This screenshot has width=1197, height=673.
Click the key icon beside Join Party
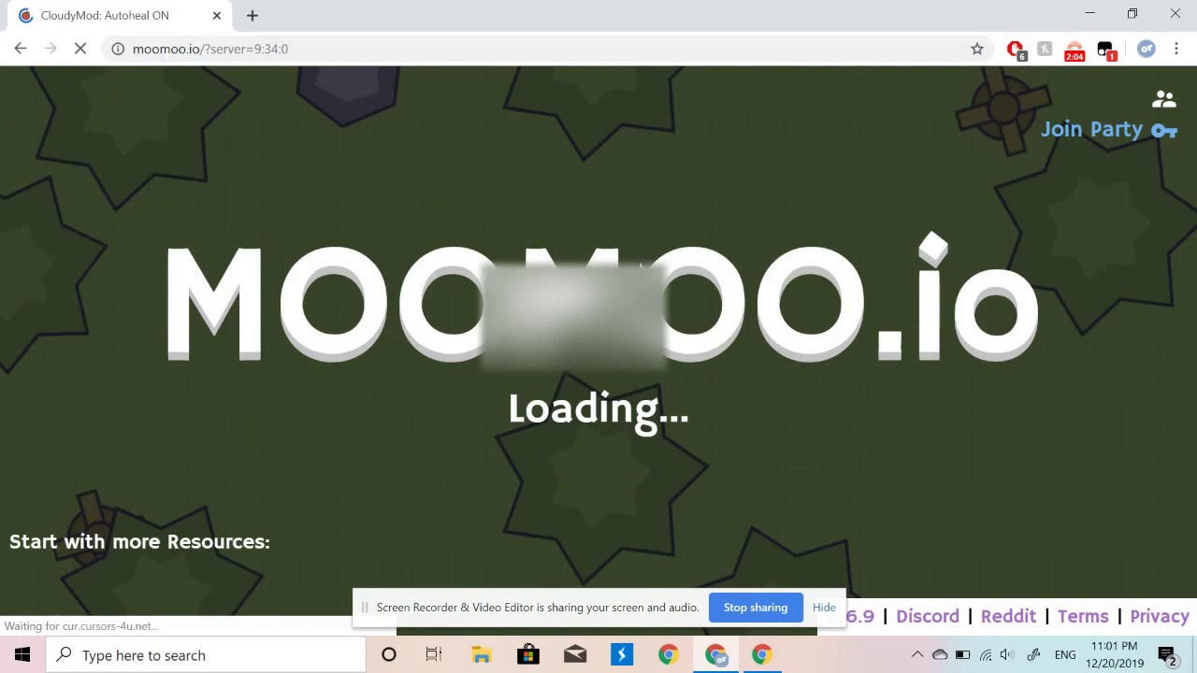1164,131
